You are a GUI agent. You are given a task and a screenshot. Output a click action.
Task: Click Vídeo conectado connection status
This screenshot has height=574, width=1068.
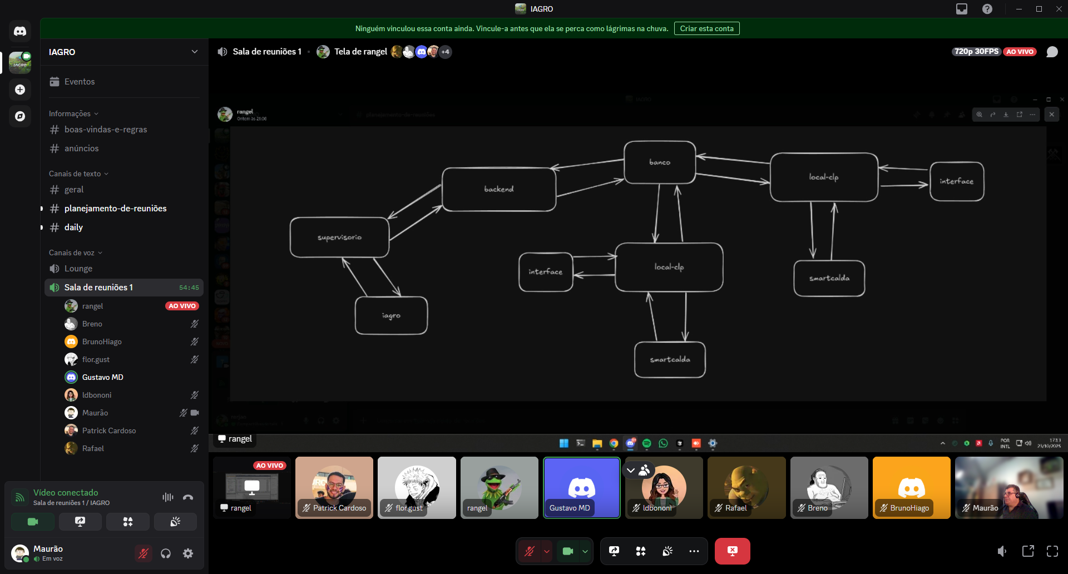coord(66,492)
